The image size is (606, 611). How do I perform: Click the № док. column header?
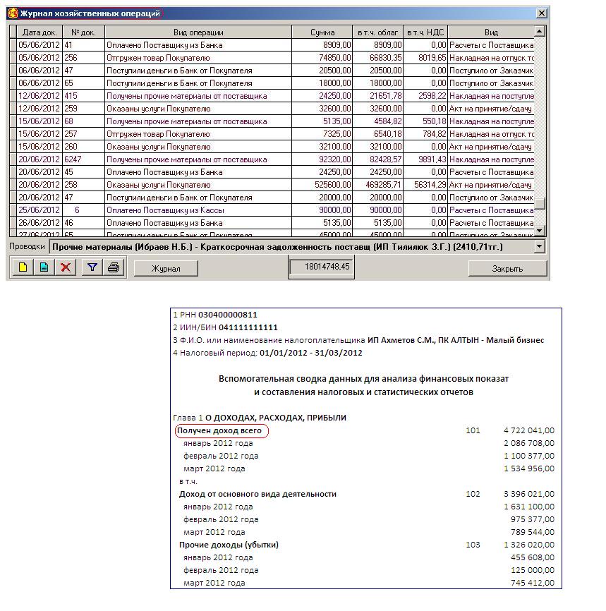tap(83, 32)
